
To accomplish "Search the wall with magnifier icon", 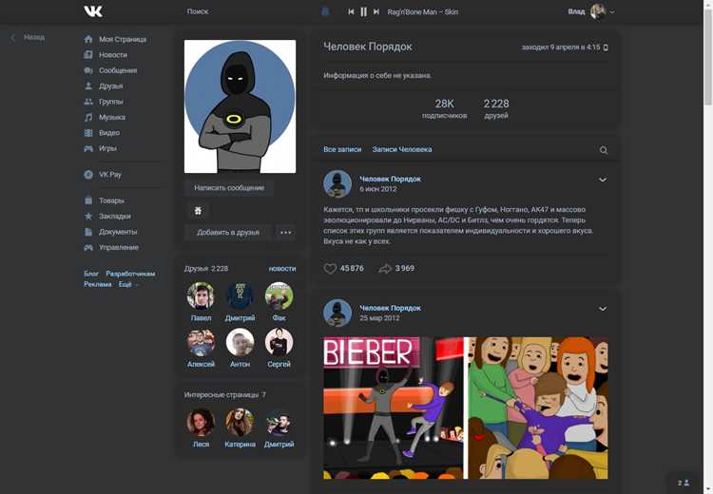I will pyautogui.click(x=604, y=150).
